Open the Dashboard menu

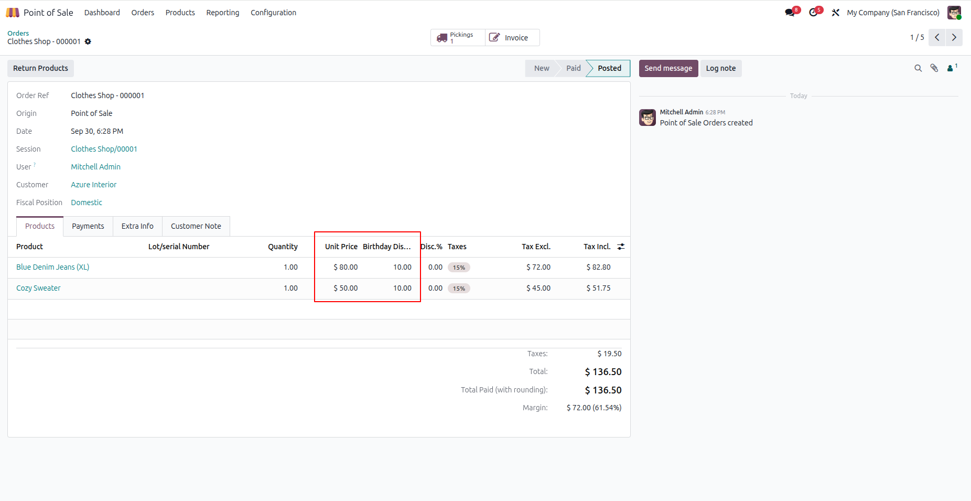(102, 13)
